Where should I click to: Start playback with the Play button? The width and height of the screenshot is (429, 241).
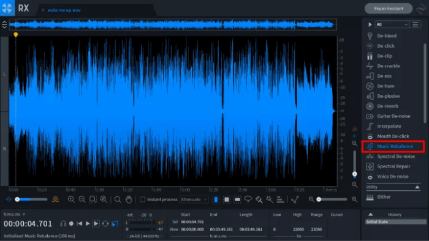[x=88, y=224]
